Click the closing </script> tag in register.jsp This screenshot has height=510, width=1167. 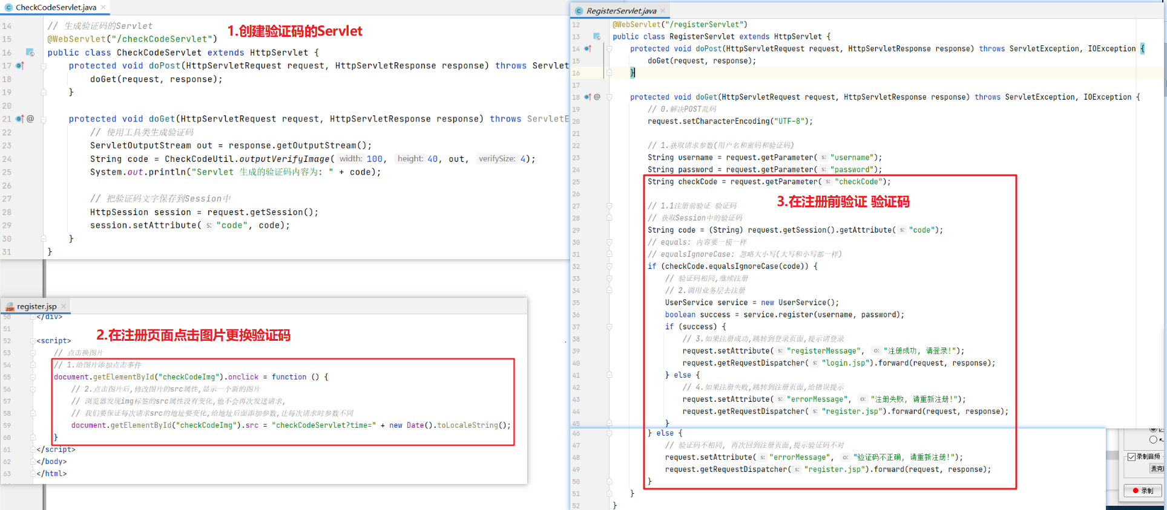[56, 450]
